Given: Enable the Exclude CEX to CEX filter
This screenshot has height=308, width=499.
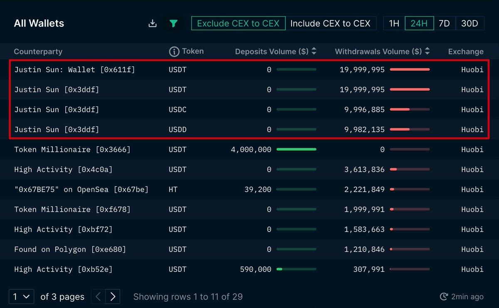Looking at the screenshot, I should click(238, 23).
